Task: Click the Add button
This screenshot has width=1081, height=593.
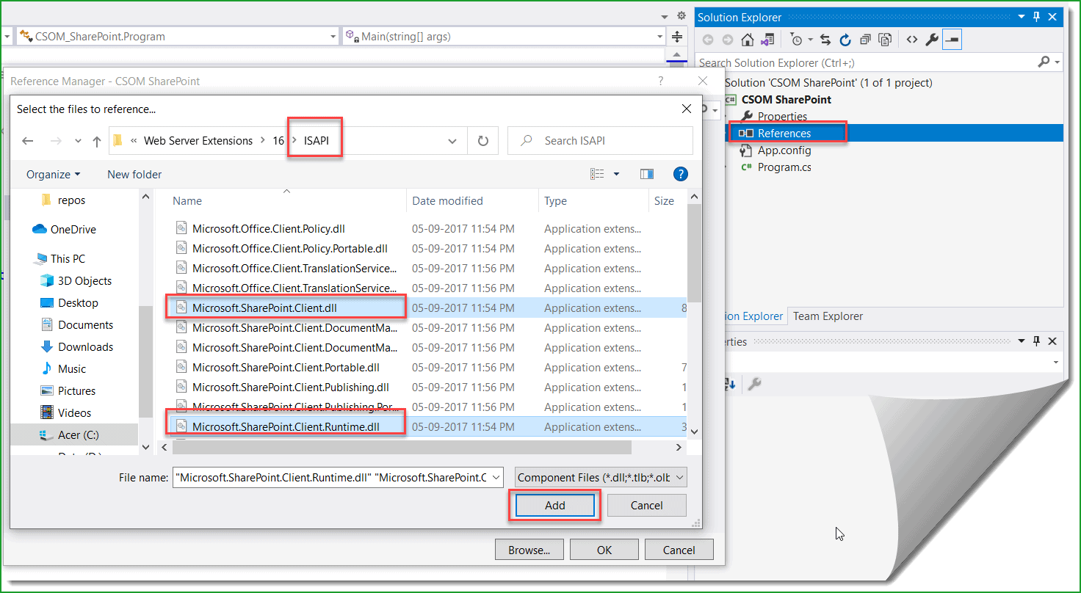Action: coord(554,505)
